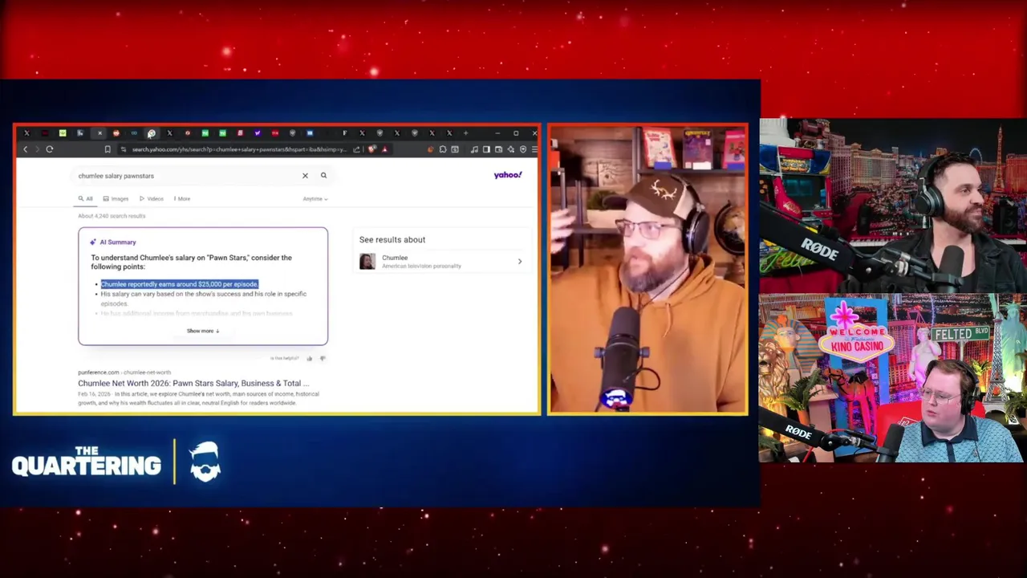
Task: Open the extensions puzzle-piece icon
Action: tap(443, 149)
